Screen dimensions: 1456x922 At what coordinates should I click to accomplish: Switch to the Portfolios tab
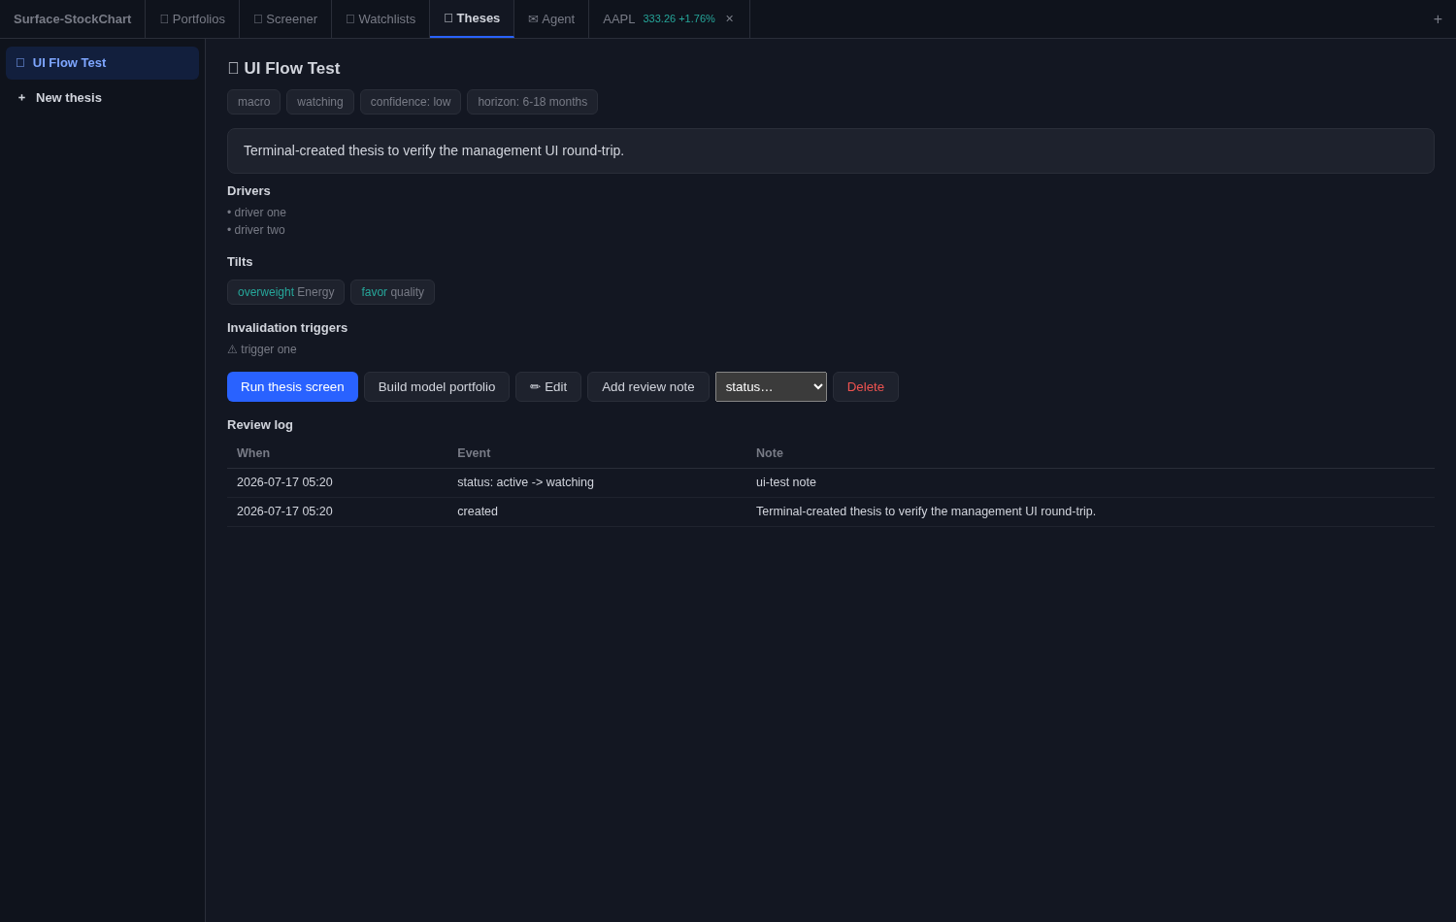click(192, 19)
